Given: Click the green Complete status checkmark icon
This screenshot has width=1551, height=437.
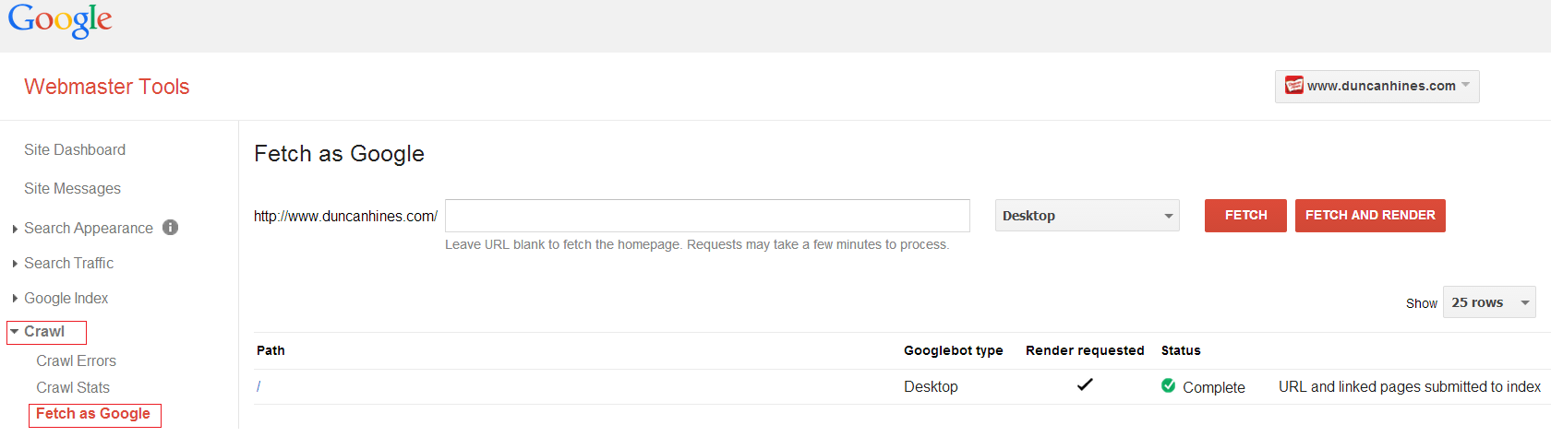Looking at the screenshot, I should [1168, 386].
